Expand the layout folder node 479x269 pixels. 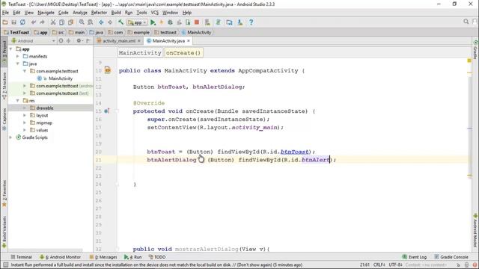pyautogui.click(x=25, y=115)
